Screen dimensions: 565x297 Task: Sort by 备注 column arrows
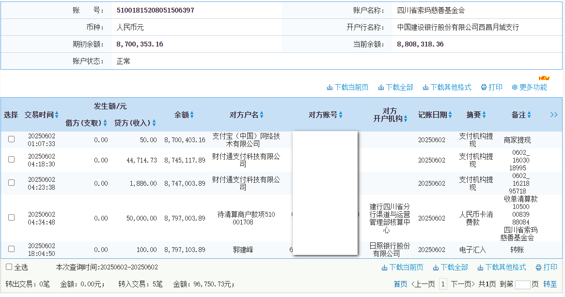529,115
